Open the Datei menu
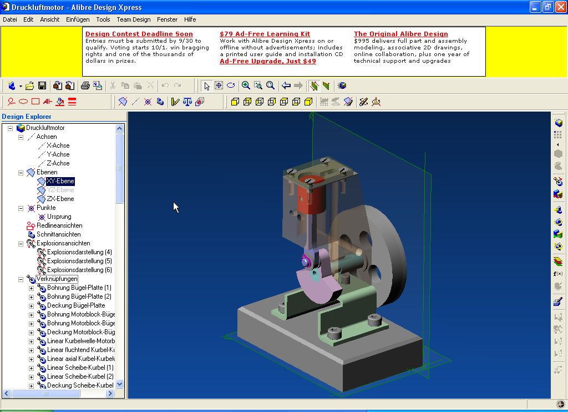Viewport: 568px width, 412px height. [10, 19]
